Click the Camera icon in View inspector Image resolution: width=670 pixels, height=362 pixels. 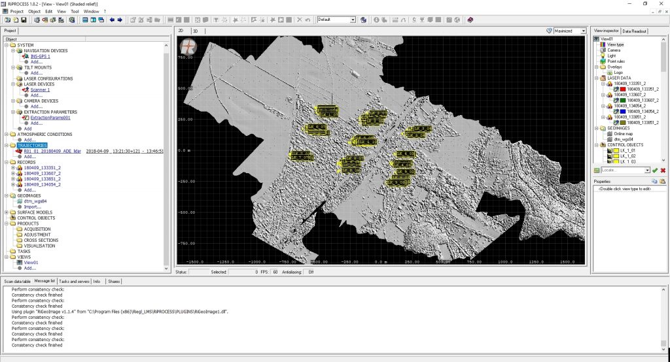(603, 50)
